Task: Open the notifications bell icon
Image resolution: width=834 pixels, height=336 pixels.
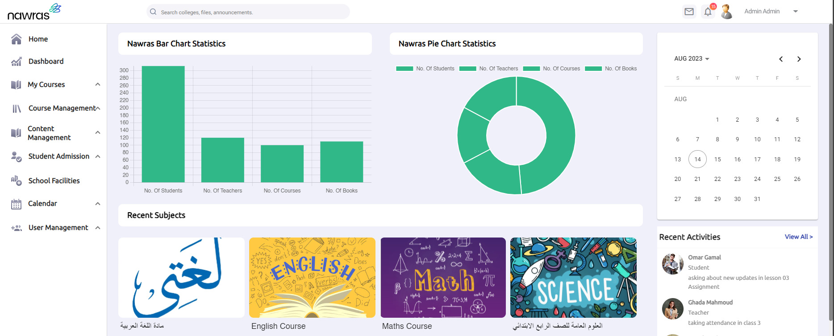Action: pos(708,12)
